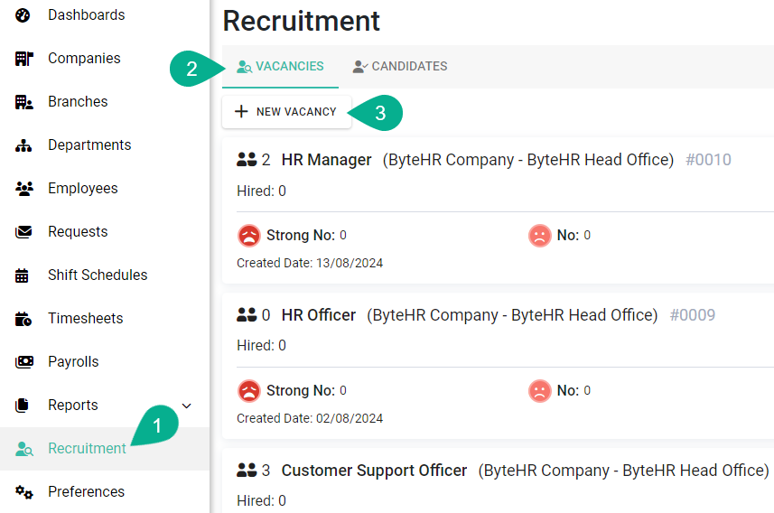Screen dimensions: 774x513
Task: Switch to the Vacancies tab
Action: click(x=280, y=67)
